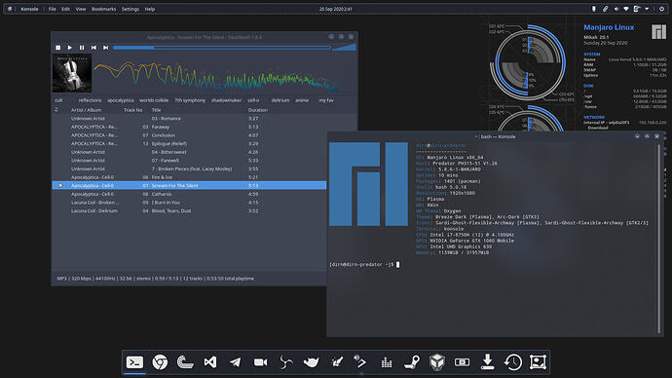The width and height of the screenshot is (672, 378).
Task: Open the Wi-Fi network tray icon
Action: (x=626, y=9)
